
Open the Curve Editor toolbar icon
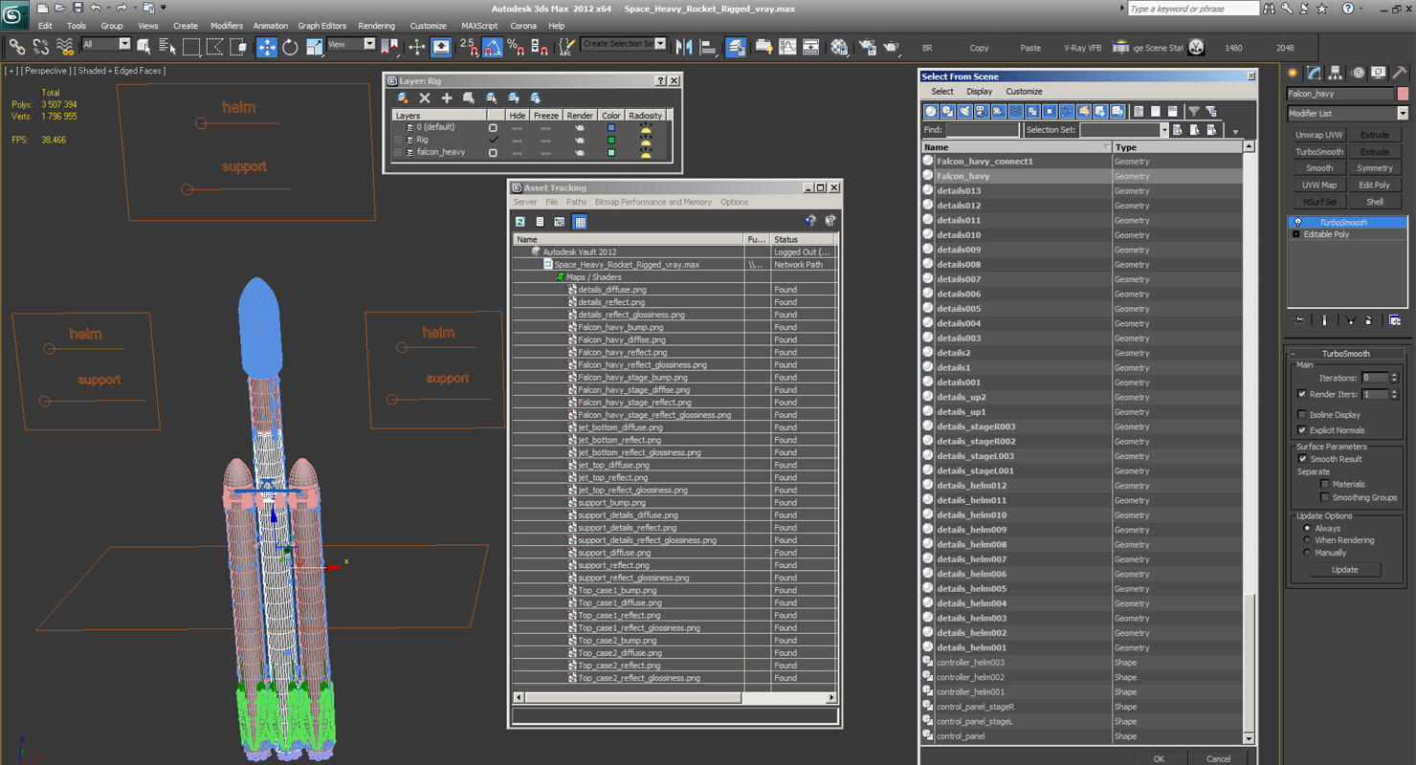[787, 46]
